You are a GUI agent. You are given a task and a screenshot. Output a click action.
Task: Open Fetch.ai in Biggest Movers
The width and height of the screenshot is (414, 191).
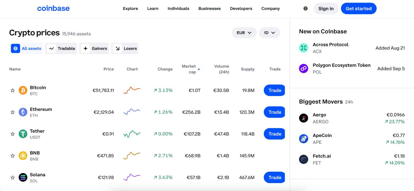click(352, 159)
